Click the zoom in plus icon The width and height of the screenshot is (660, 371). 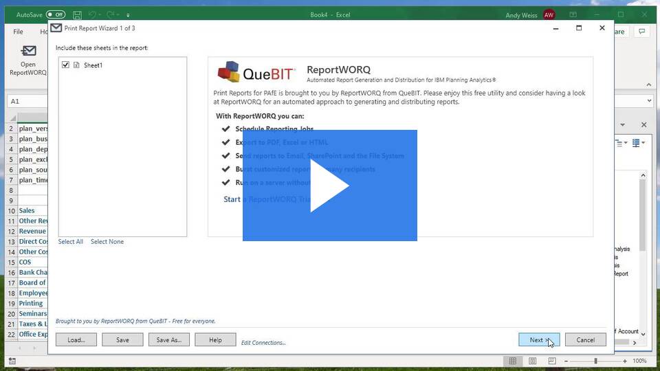click(625, 361)
